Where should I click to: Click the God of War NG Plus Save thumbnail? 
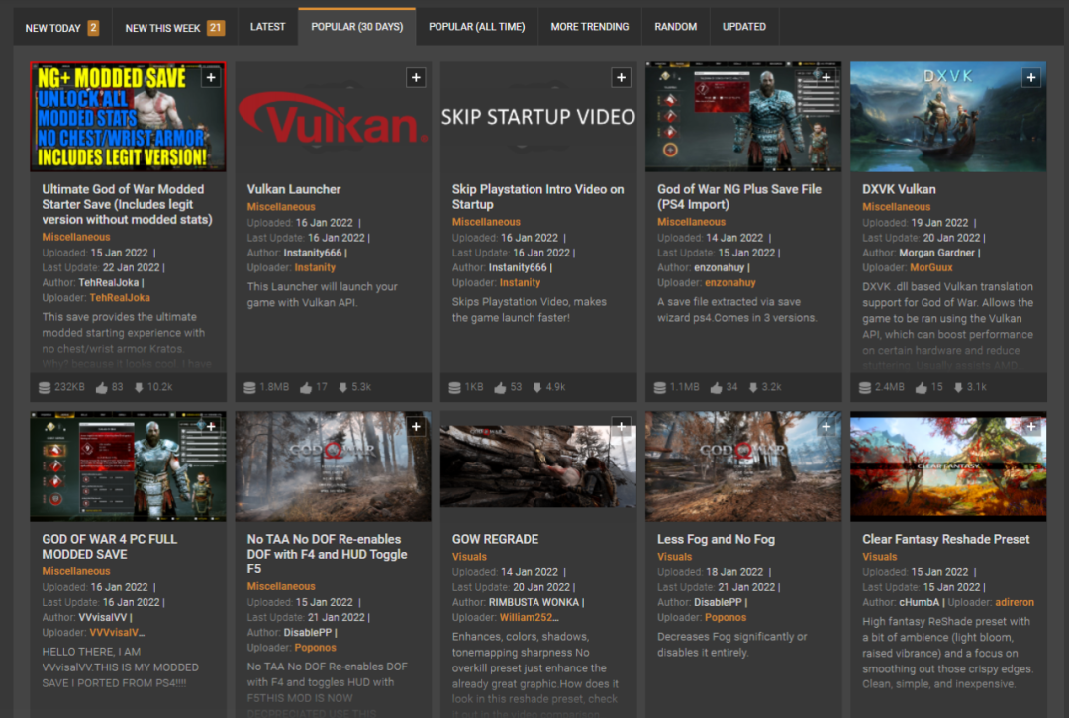pyautogui.click(x=742, y=118)
